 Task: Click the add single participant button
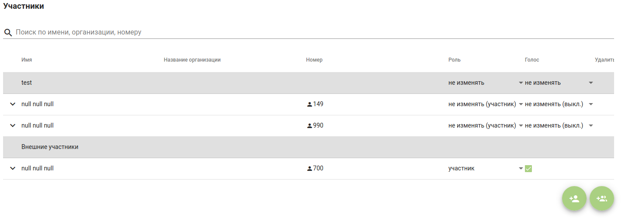(x=574, y=199)
